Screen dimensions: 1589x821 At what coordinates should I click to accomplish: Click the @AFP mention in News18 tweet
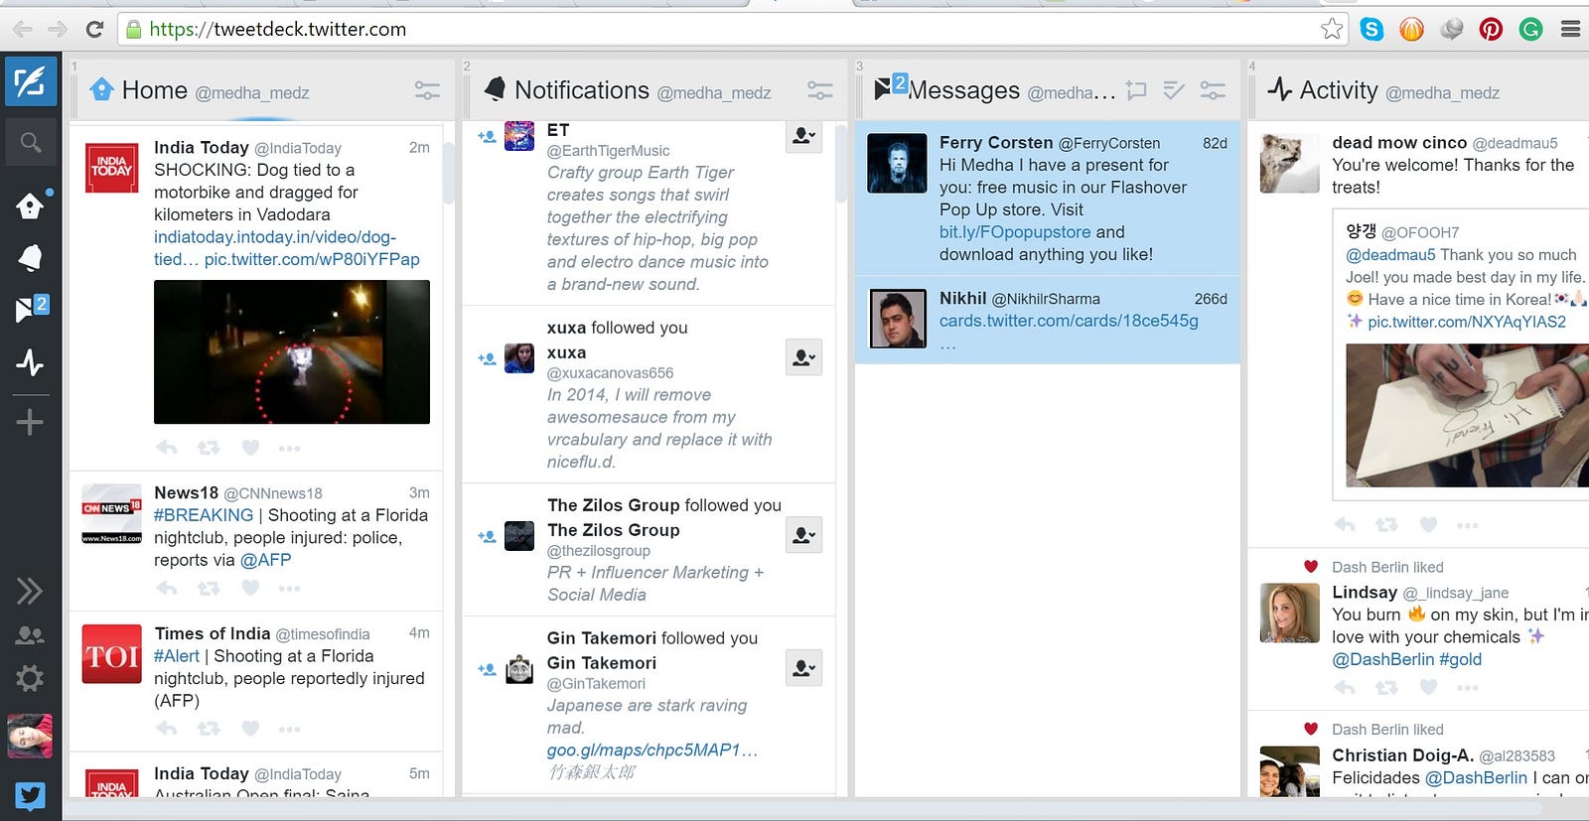(x=266, y=560)
